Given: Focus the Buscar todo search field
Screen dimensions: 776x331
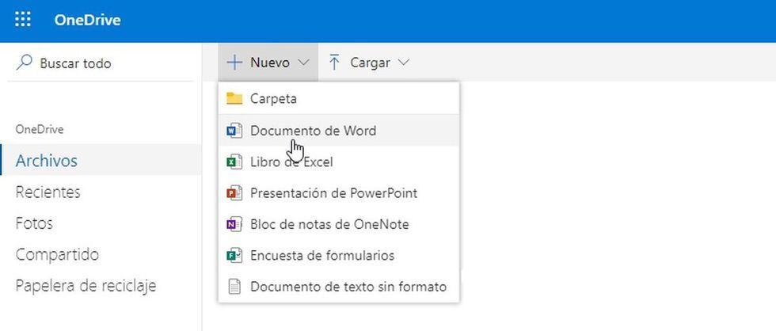Looking at the screenshot, I should pos(75,63).
